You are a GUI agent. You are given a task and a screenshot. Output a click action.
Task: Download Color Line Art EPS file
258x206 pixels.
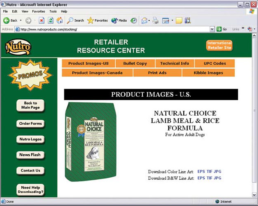click(201, 172)
